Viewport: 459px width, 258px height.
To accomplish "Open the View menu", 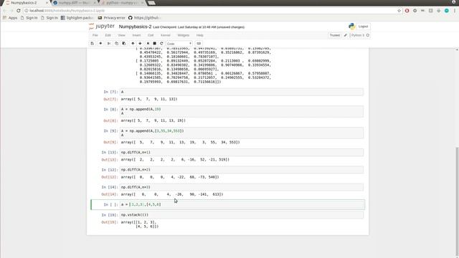I will point(121,35).
